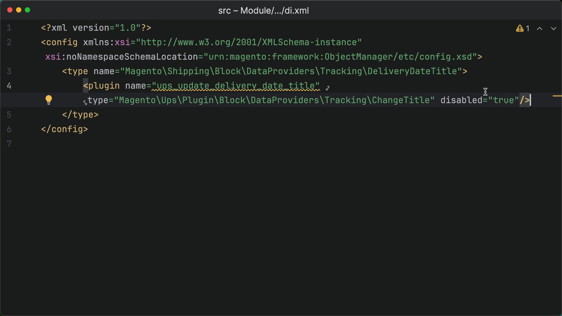562x316 pixels.
Task: Click the ChangeTitle plugin type value
Action: [x=274, y=100]
